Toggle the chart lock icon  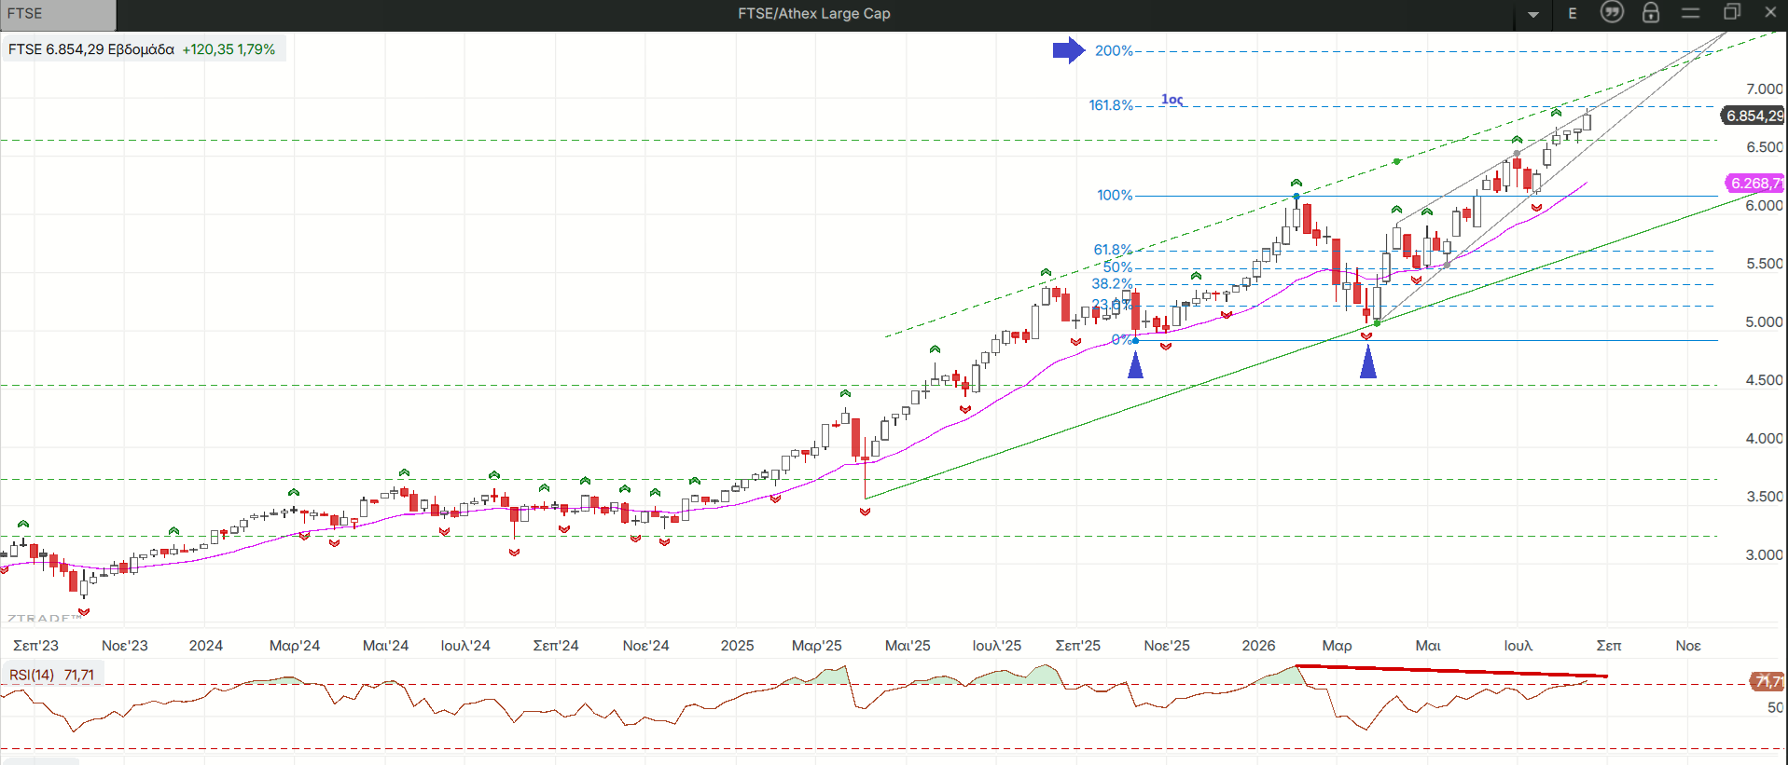pyautogui.click(x=1651, y=12)
